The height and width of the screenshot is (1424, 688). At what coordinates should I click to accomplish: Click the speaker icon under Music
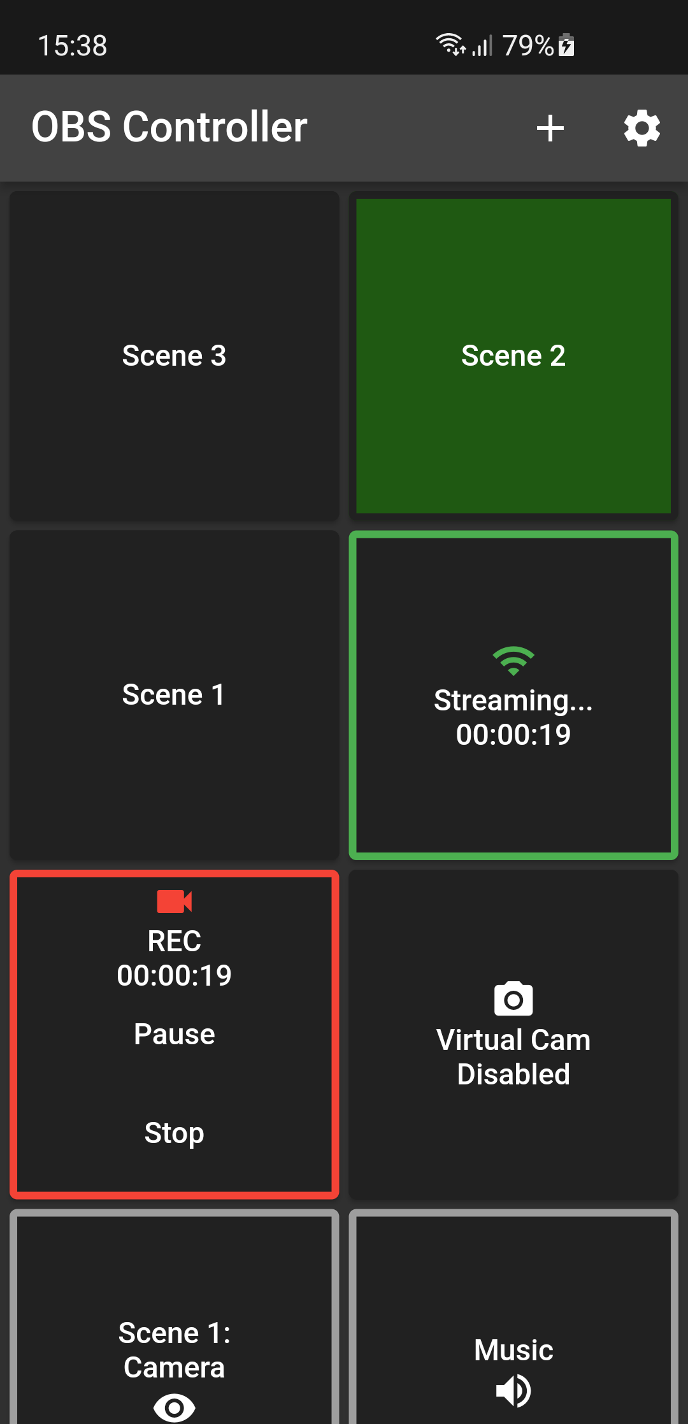pyautogui.click(x=513, y=1390)
